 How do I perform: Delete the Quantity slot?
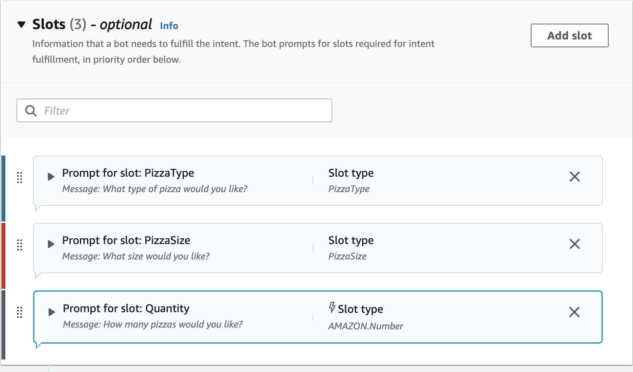coord(574,312)
